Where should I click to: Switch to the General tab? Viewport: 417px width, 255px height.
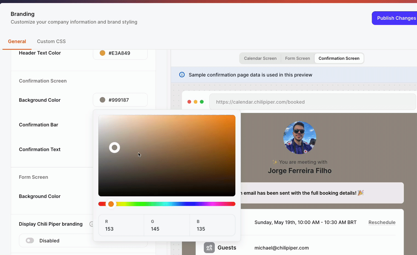(17, 41)
